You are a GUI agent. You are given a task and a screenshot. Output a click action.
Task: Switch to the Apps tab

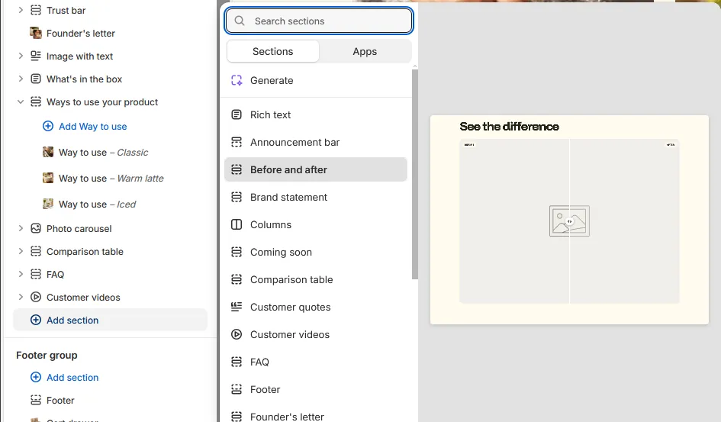pos(365,51)
